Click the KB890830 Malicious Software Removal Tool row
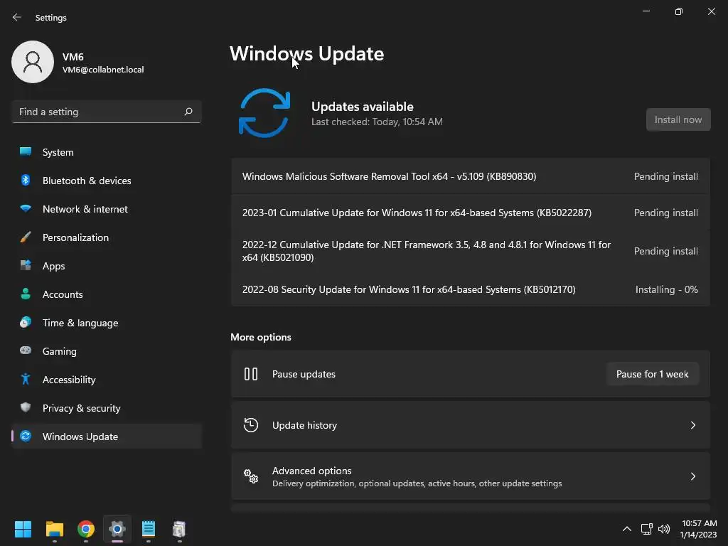728x546 pixels. pos(471,176)
